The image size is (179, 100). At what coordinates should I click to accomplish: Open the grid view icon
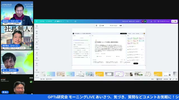point(170,79)
